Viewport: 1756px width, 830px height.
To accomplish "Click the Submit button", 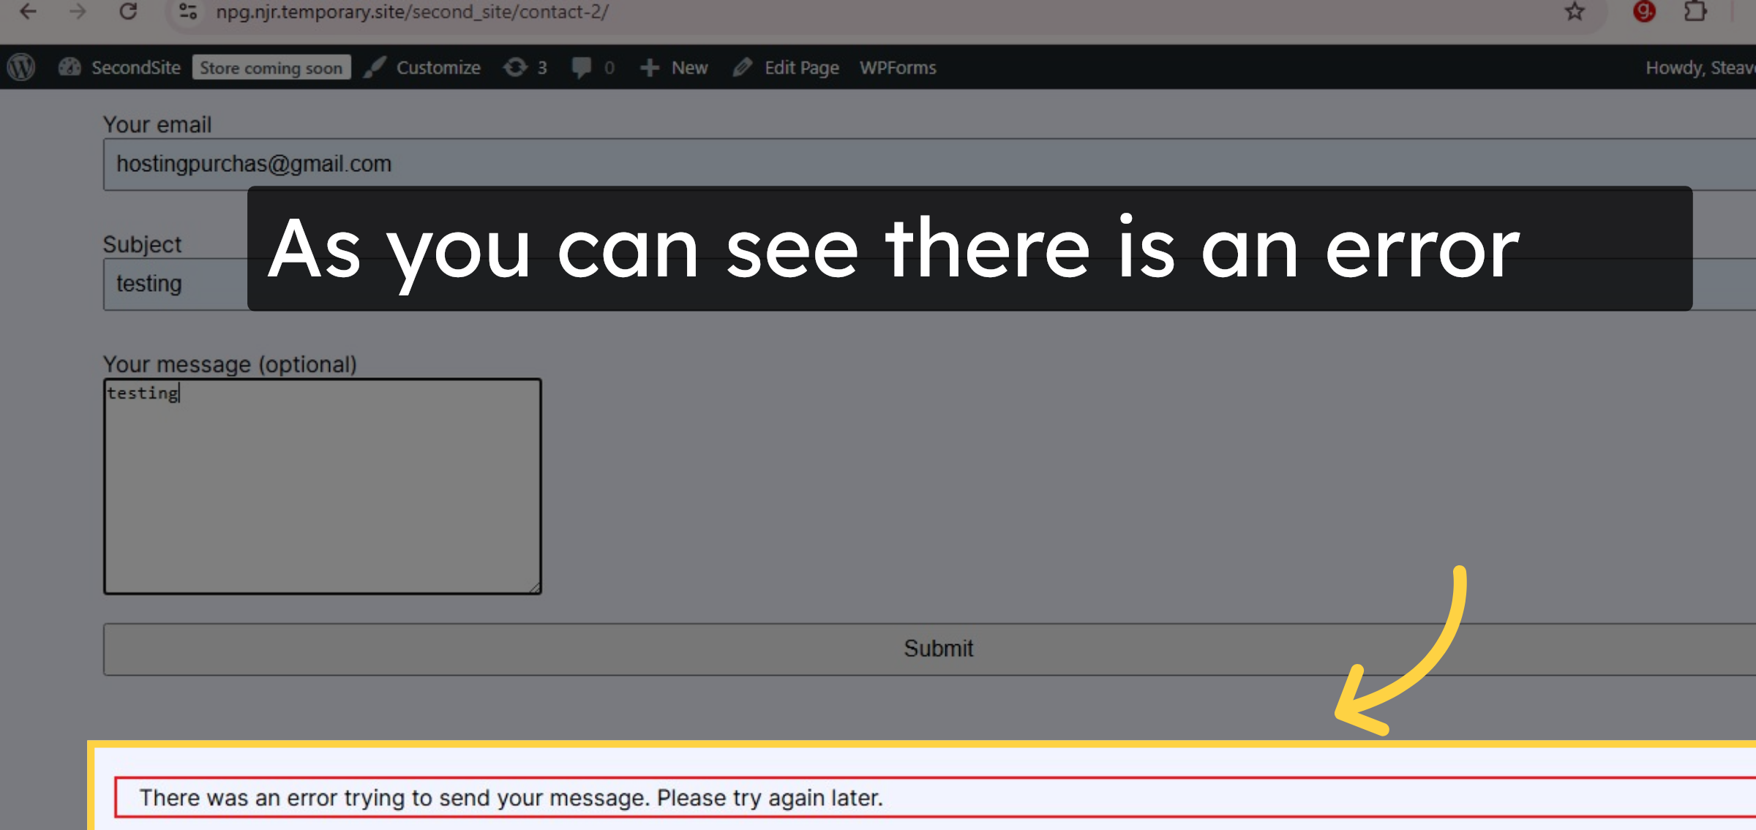I will click(939, 649).
